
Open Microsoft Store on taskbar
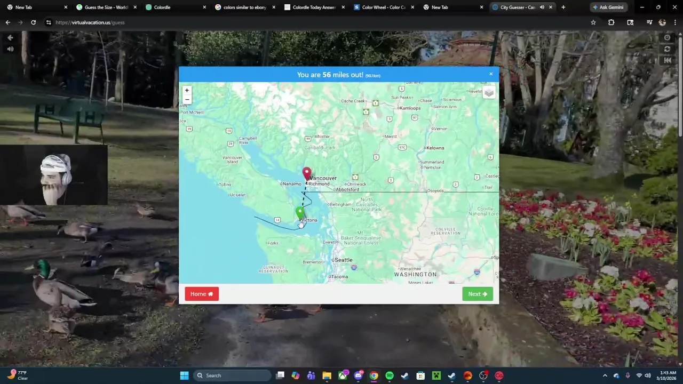420,375
